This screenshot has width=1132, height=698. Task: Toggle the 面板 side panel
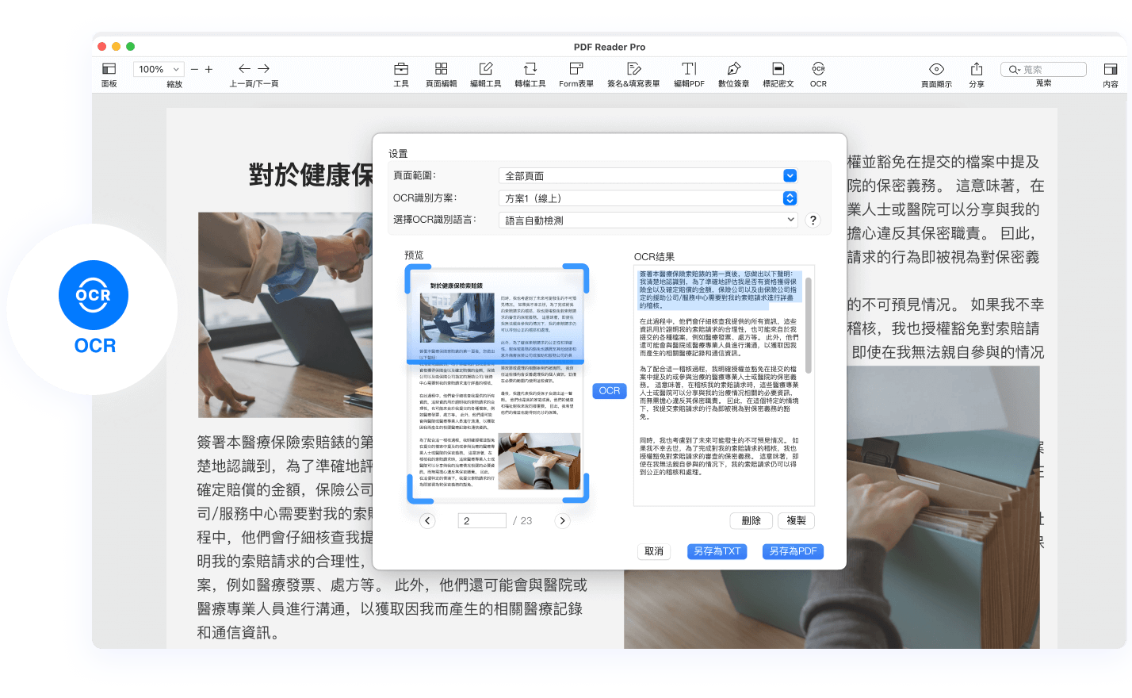tap(109, 70)
